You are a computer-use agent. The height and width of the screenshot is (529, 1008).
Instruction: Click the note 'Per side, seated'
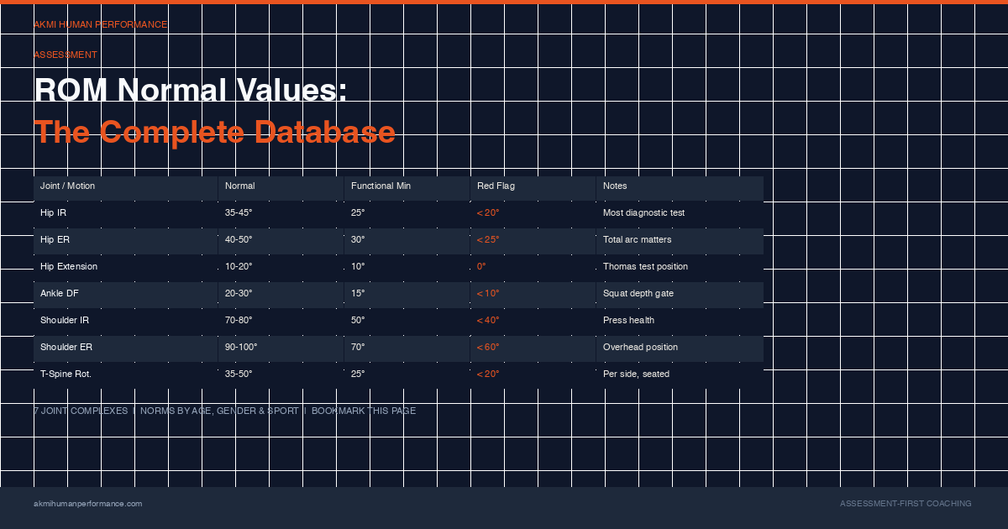pos(636,374)
